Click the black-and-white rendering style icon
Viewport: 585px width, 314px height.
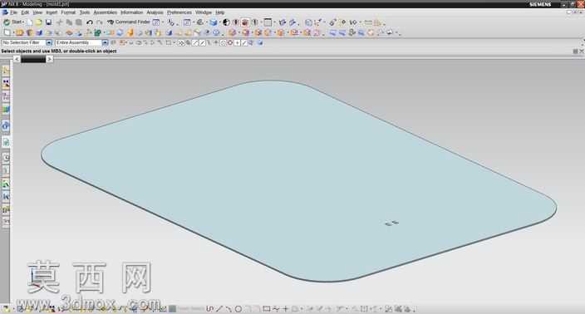[226, 22]
